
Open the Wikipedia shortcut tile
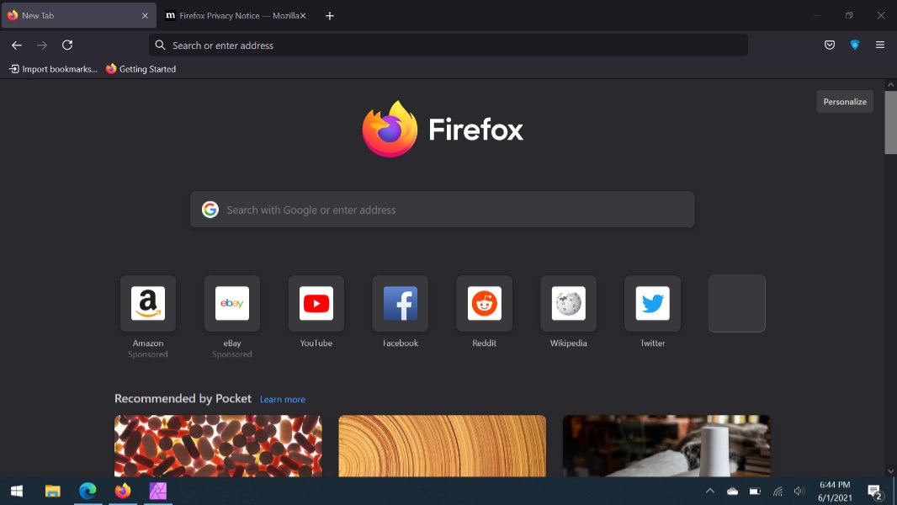(568, 303)
